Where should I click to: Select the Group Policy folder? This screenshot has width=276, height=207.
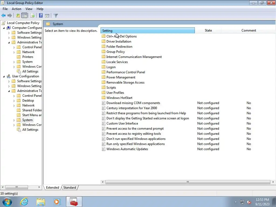(x=115, y=52)
